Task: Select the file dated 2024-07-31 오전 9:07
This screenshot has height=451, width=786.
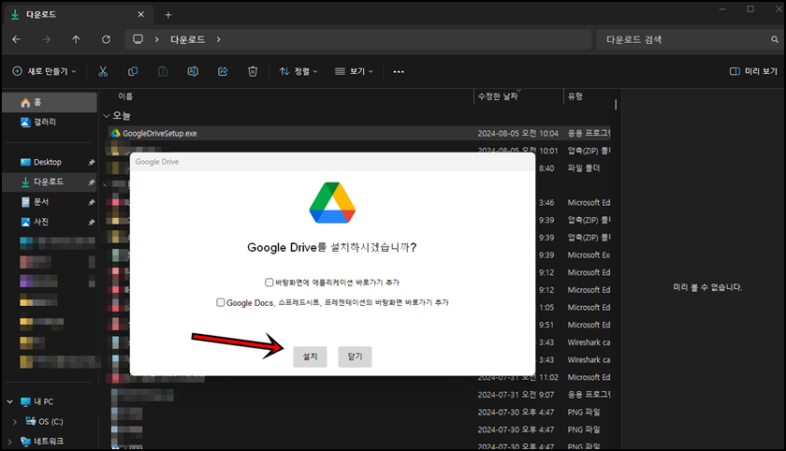Action: [359, 395]
